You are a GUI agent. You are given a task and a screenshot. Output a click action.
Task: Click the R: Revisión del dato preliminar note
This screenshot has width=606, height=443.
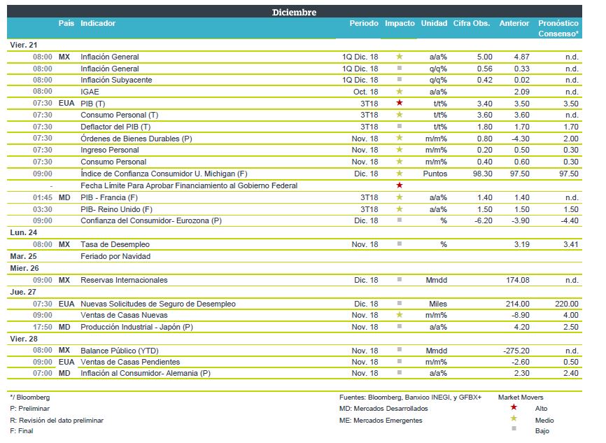tap(57, 420)
